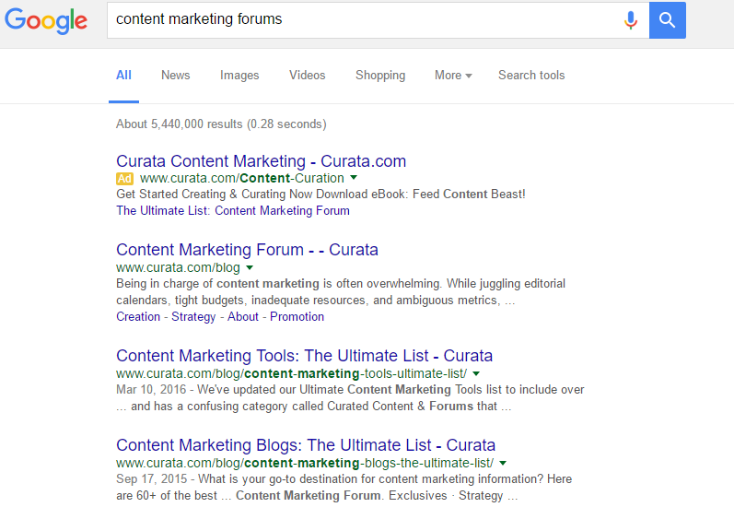Open the More search options menu
Screen dimensions: 734x519
tap(453, 75)
